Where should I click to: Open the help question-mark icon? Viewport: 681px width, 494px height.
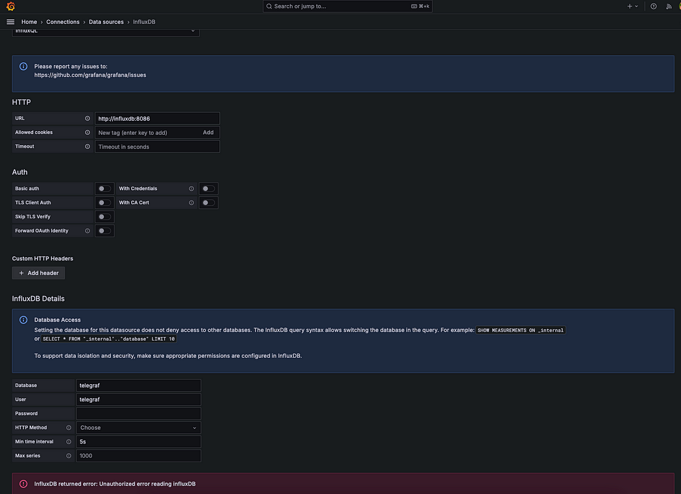coord(653,6)
